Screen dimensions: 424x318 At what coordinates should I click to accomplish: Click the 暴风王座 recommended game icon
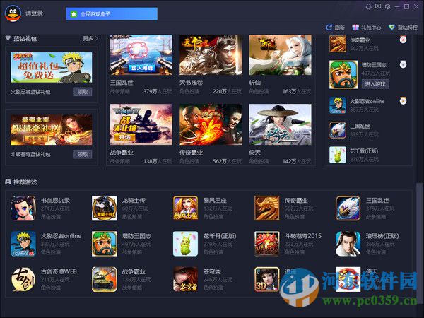click(185, 208)
